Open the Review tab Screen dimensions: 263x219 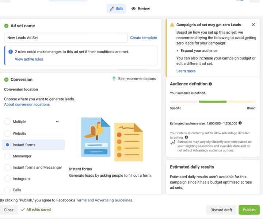pos(141,9)
